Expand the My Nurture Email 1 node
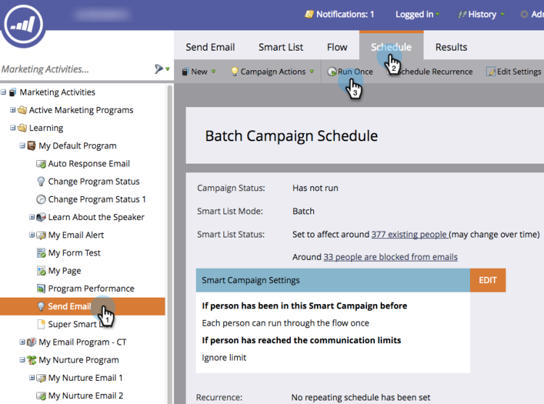This screenshot has height=404, width=544. click(x=32, y=378)
